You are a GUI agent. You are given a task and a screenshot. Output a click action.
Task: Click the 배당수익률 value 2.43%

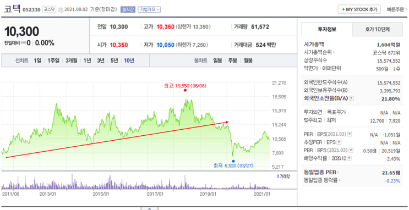click(394, 159)
